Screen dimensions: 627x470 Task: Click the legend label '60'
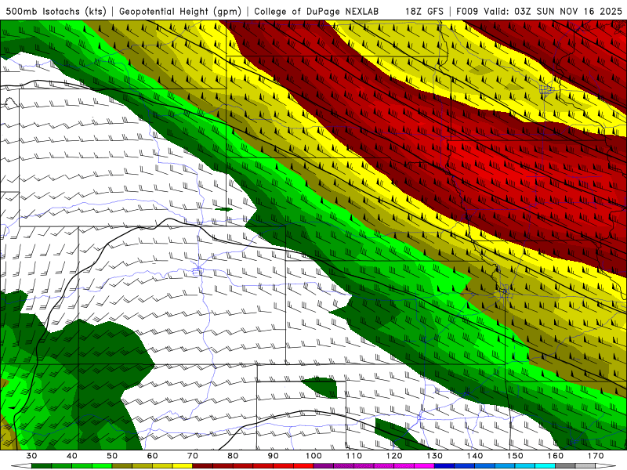(152, 456)
